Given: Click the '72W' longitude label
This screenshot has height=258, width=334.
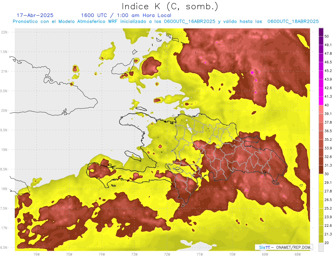Looking at the screenshot, I should (167, 254).
